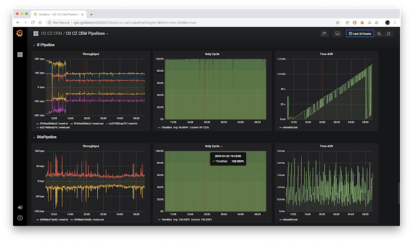
Task: Click the 'Not Secure' label in address bar
Action: point(61,23)
